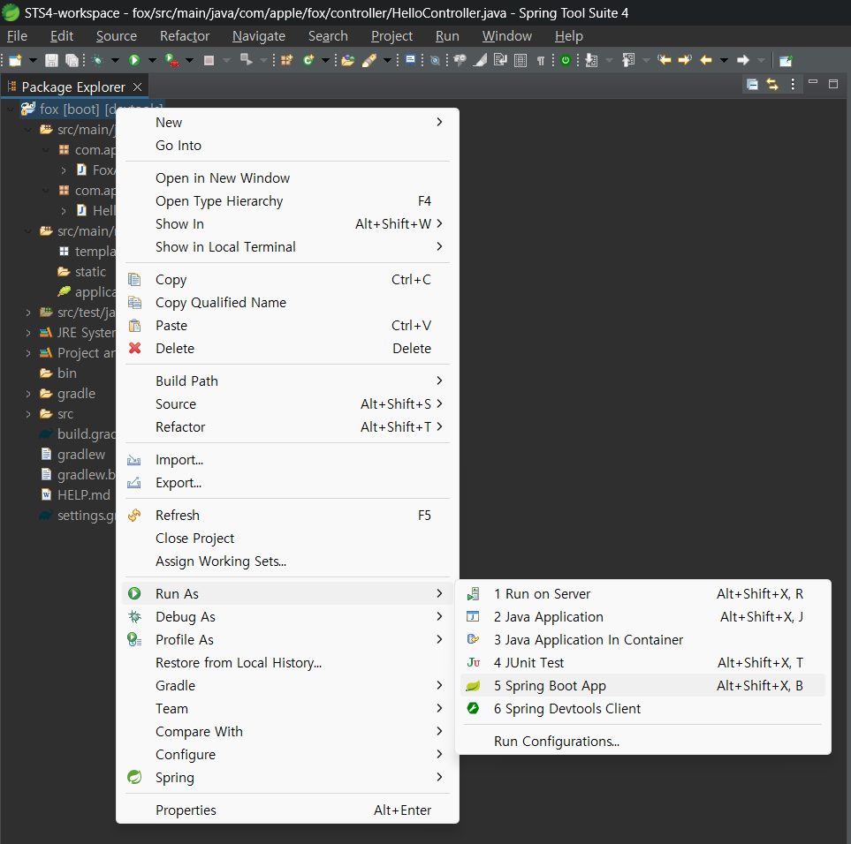Open the Window menu

(x=507, y=36)
